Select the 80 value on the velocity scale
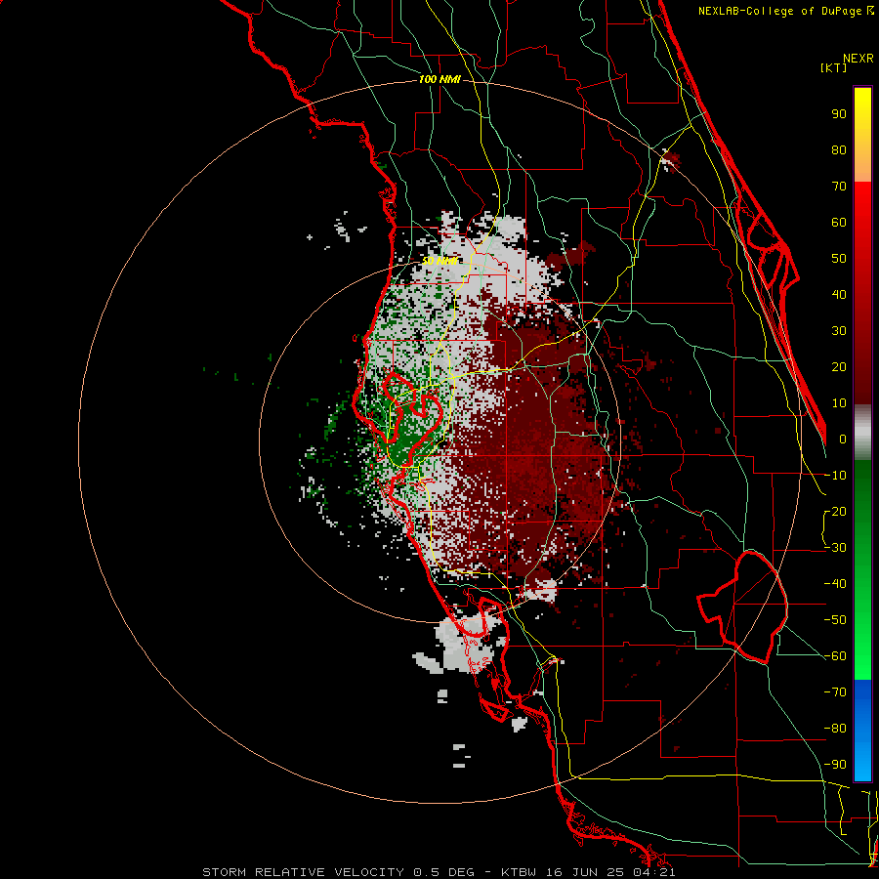Screen dimensions: 879x879 [x=839, y=149]
